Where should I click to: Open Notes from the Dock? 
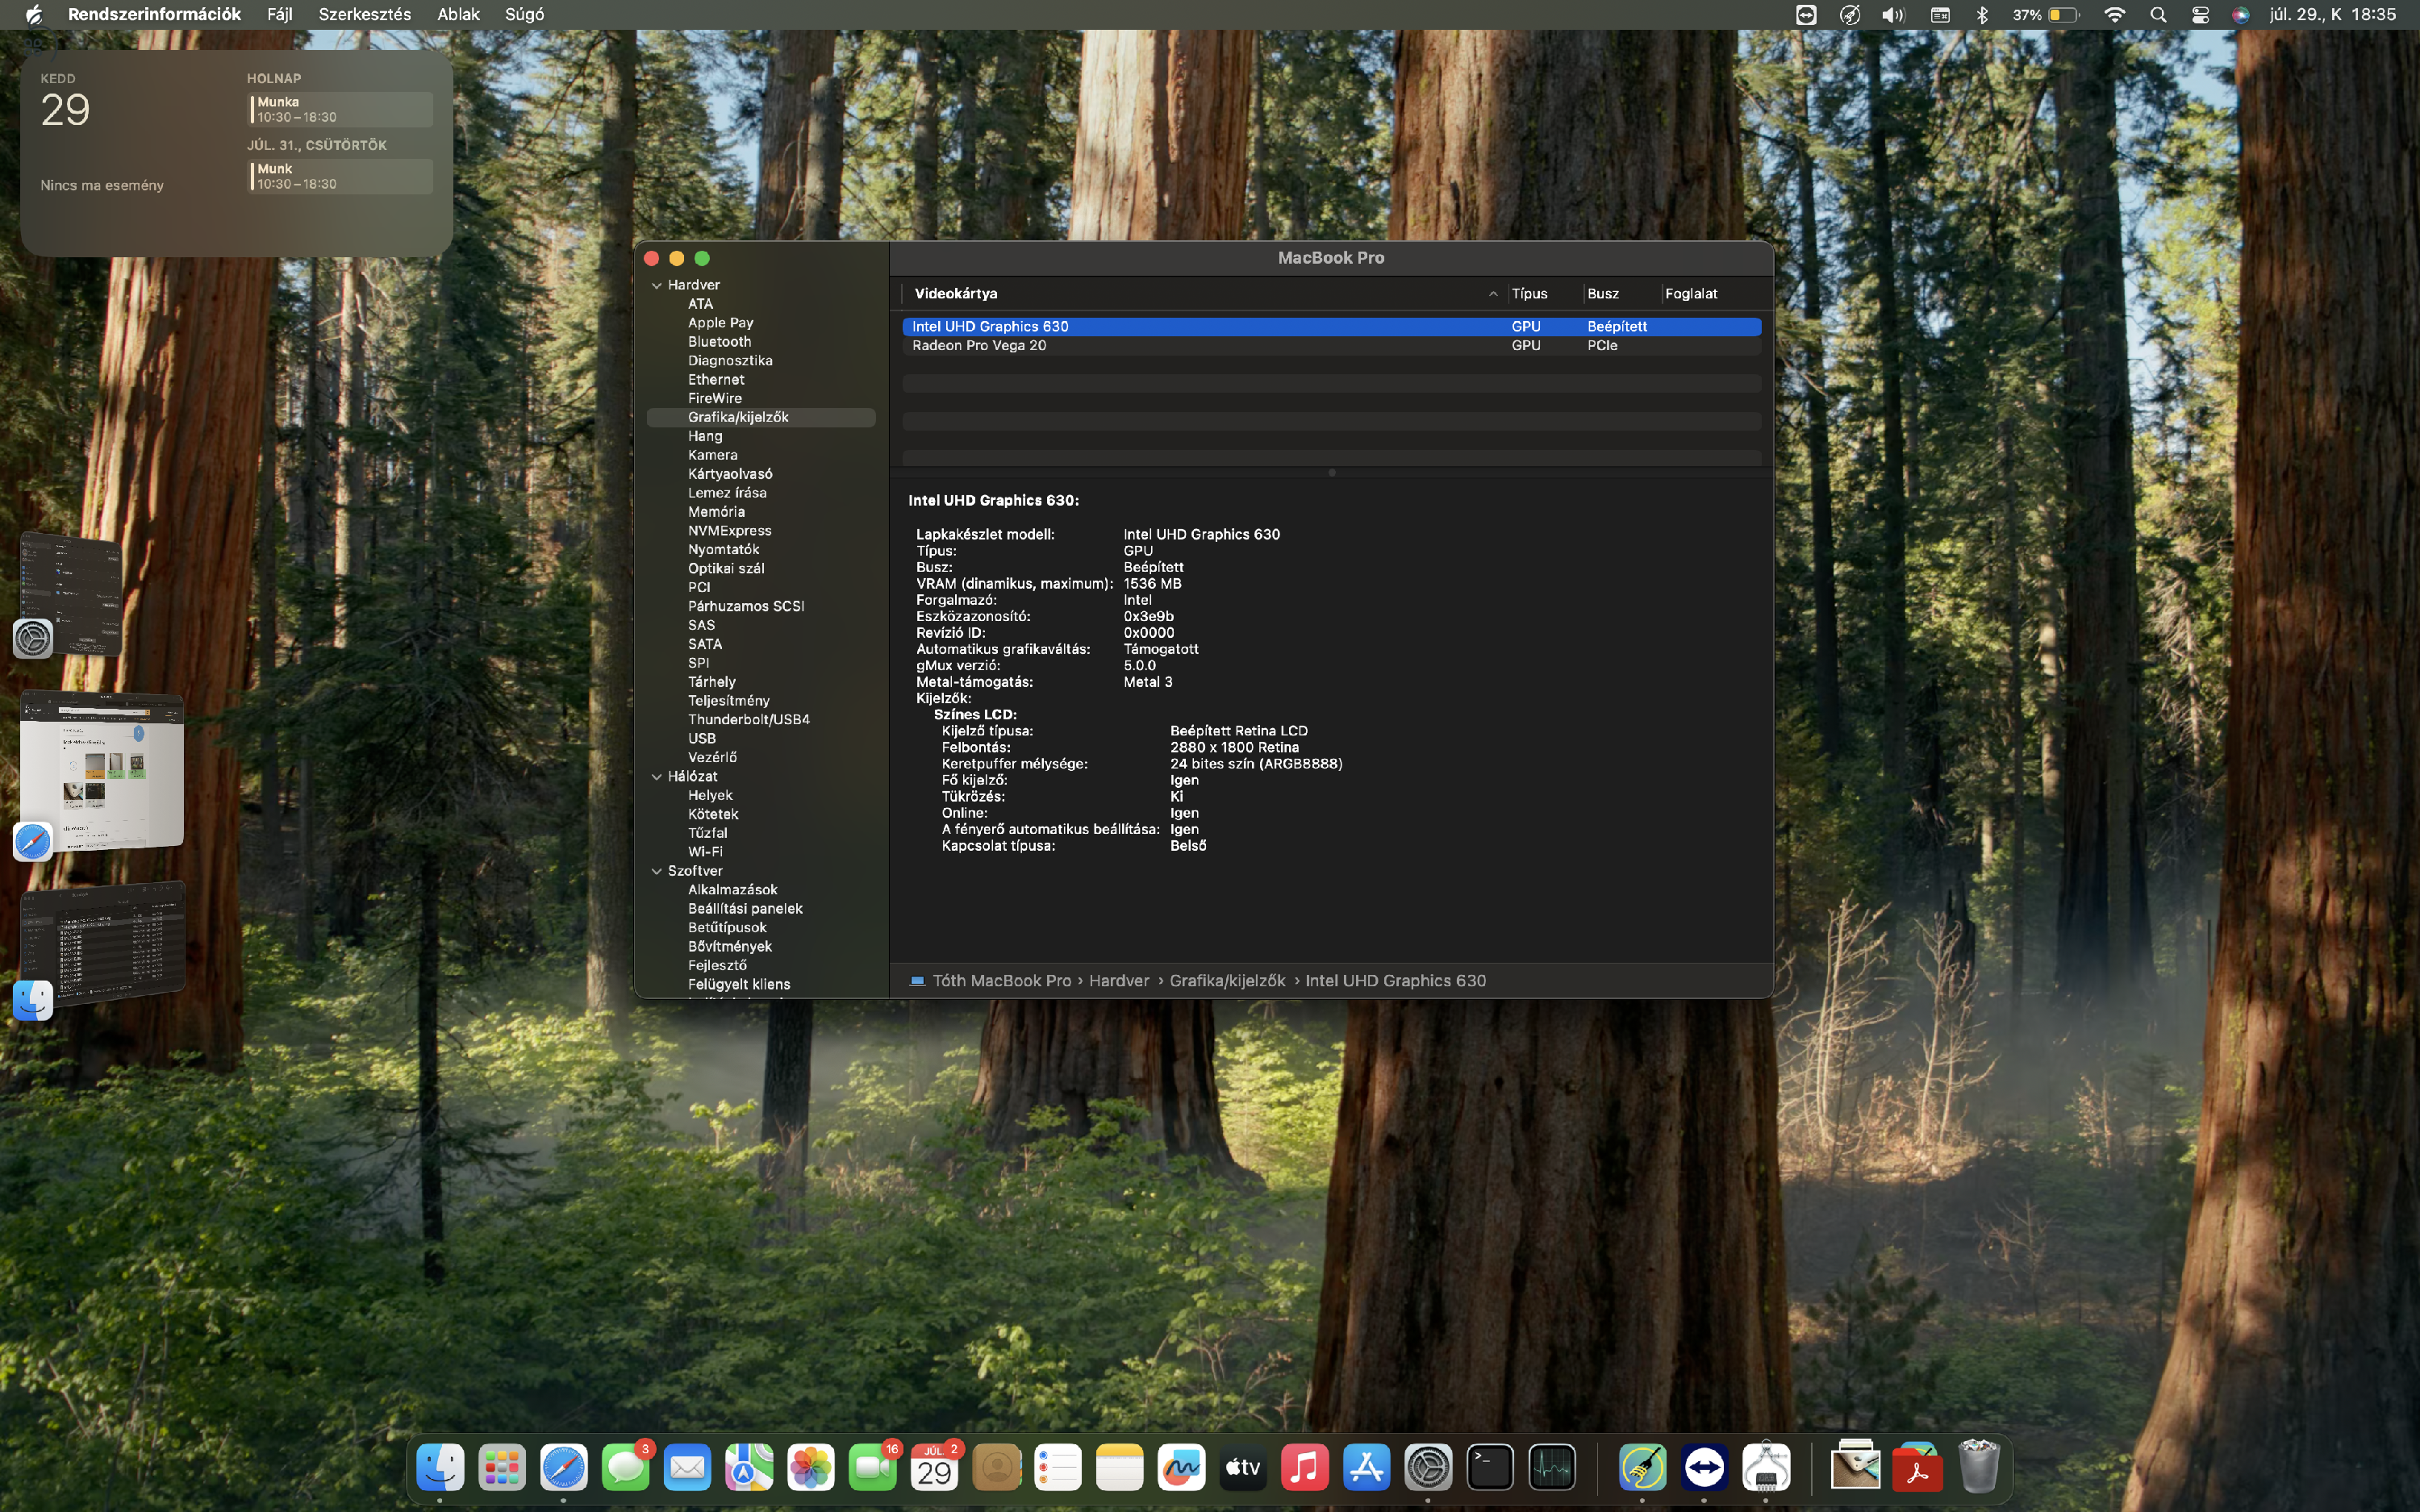pos(1120,1467)
